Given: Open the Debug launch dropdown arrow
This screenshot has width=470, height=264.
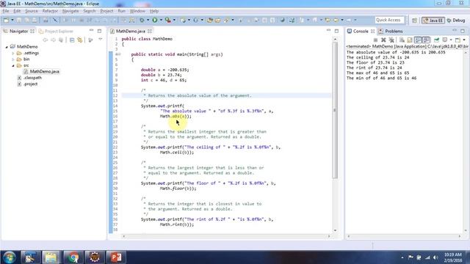Looking at the screenshot, I should 148,20.
